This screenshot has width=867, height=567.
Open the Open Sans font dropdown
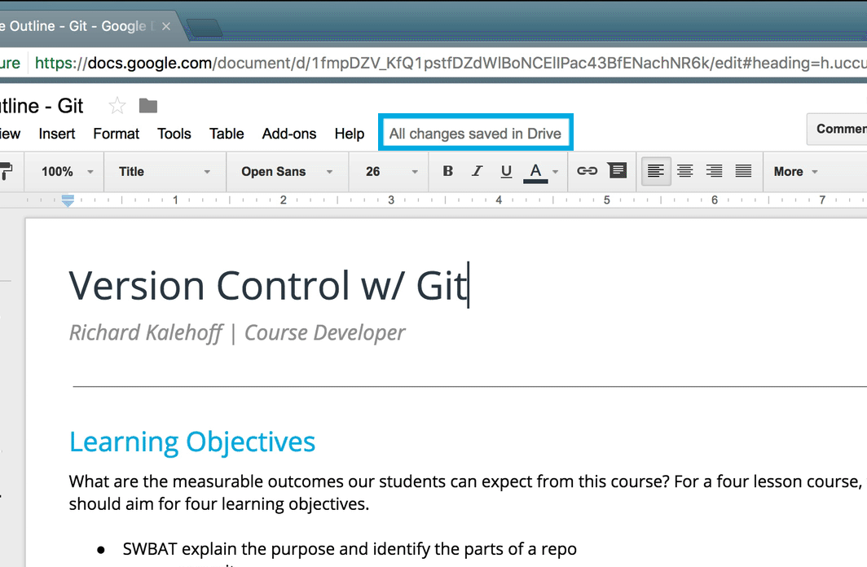coord(287,171)
